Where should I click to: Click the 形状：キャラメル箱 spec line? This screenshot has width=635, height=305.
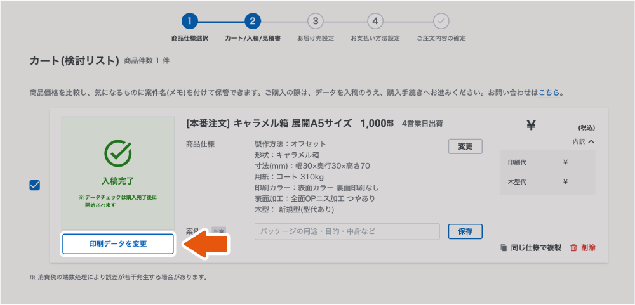coord(287,155)
